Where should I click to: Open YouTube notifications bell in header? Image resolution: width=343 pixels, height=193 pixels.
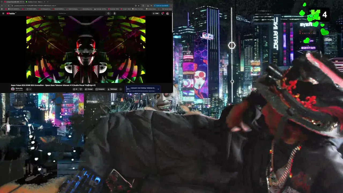coord(162,13)
